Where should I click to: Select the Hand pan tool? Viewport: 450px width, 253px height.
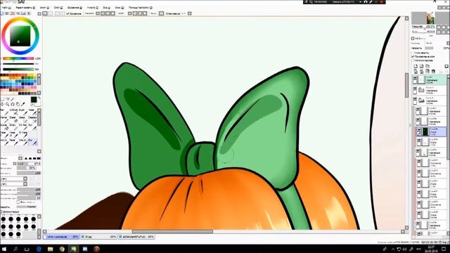pyautogui.click(x=18, y=104)
